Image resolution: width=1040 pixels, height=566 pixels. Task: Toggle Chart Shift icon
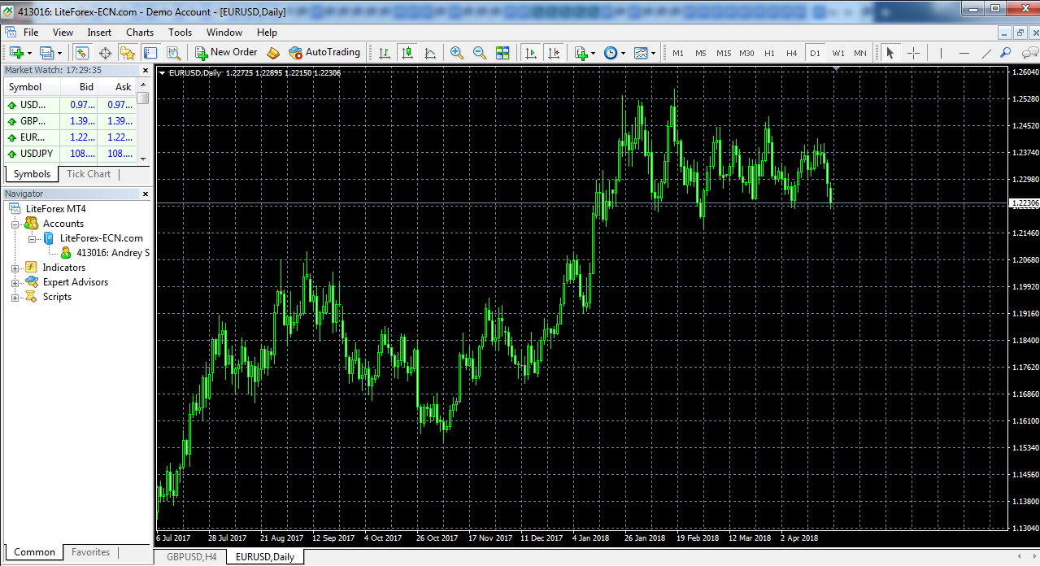pos(554,52)
